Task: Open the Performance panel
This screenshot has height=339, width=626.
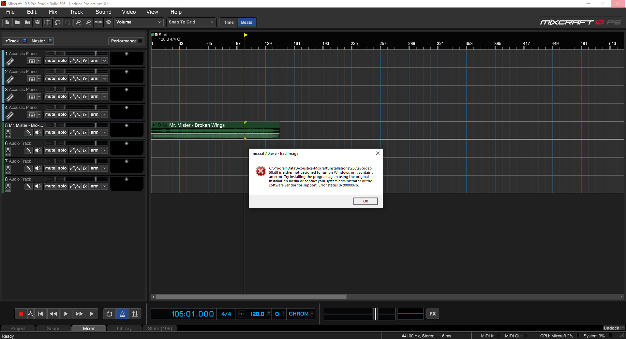Action: point(126,41)
